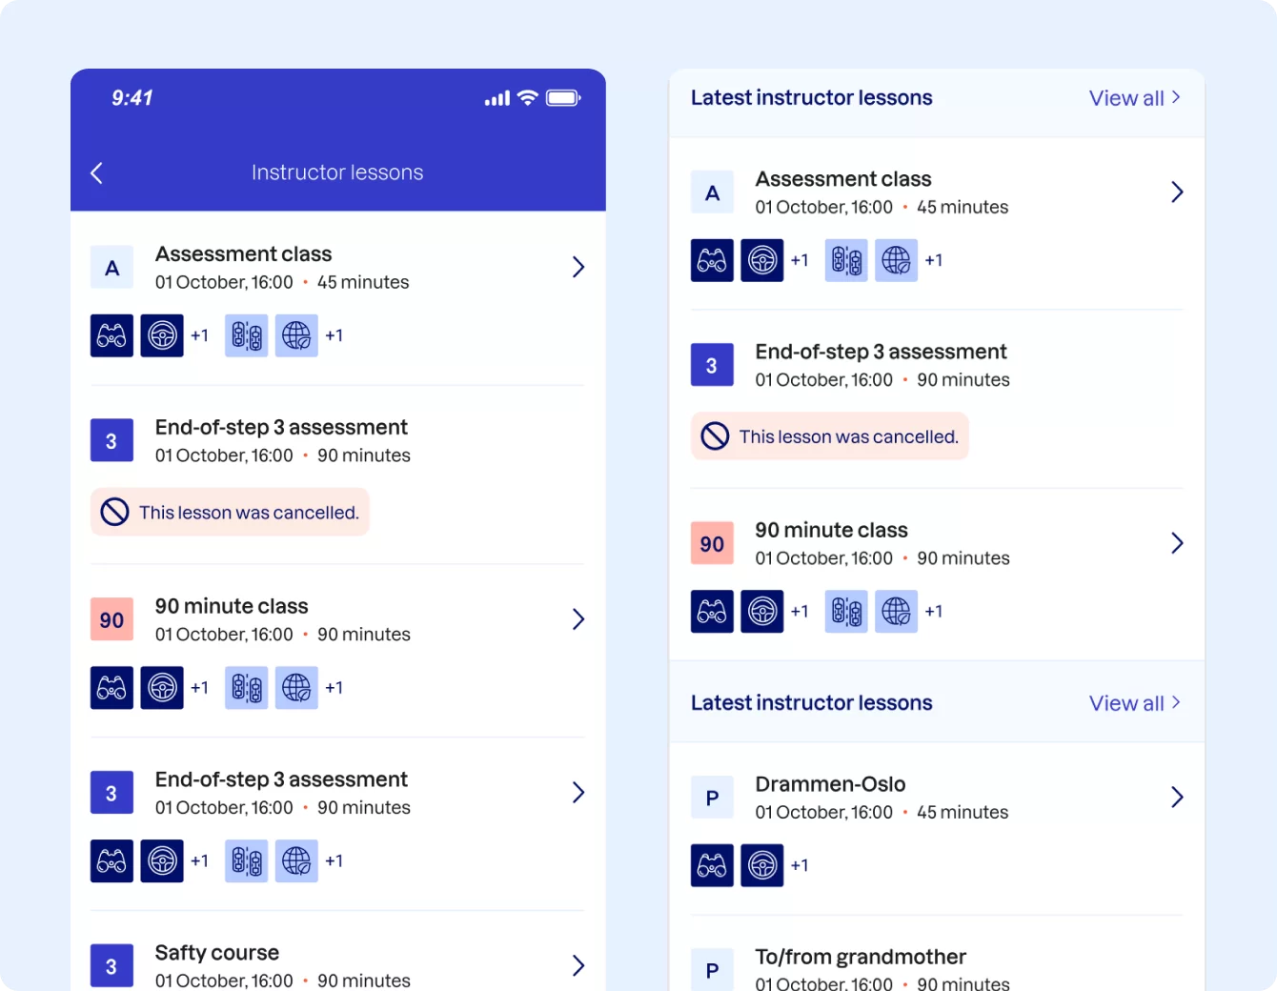
Task: Tap the traffic cars icon under right panel's 90 minute class
Action: pos(846,612)
